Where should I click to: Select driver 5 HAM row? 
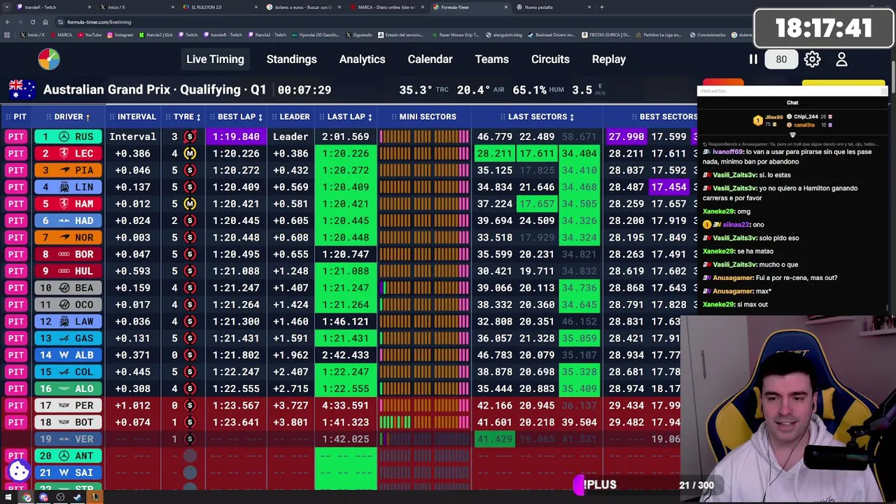click(x=69, y=204)
